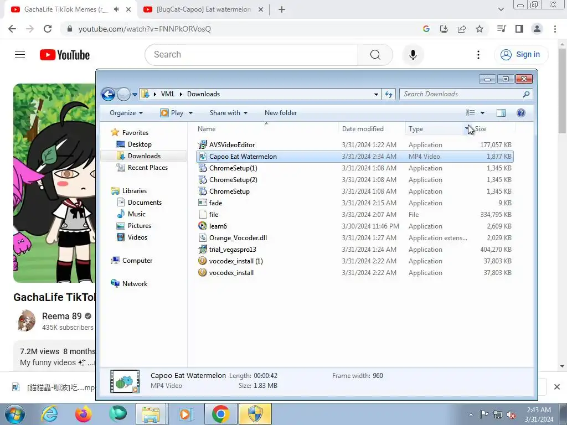Open a new Chrome tab
This screenshot has height=425, width=567.
[282, 9]
